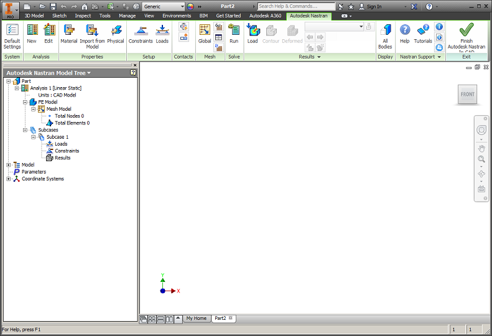Open the Physical properties tool

click(116, 34)
